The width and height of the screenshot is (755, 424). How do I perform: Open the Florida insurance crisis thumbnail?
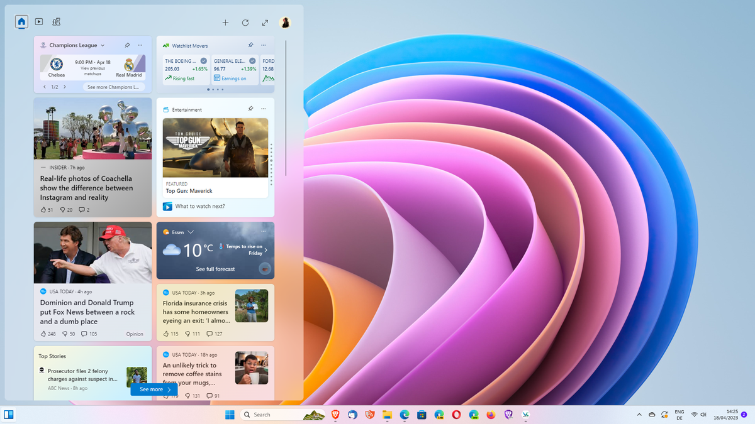pos(252,305)
